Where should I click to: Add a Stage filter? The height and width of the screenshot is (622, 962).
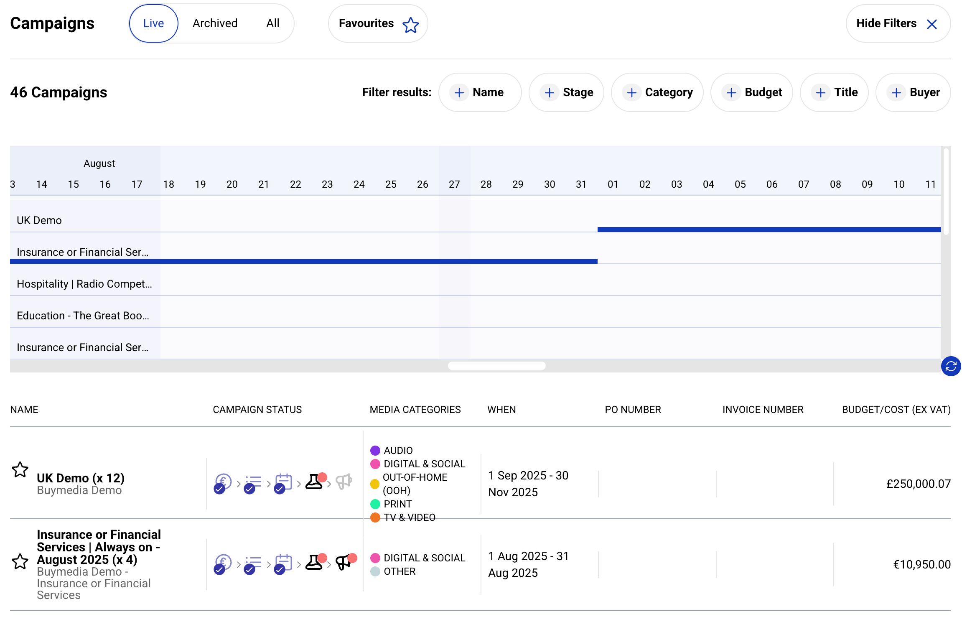point(566,92)
